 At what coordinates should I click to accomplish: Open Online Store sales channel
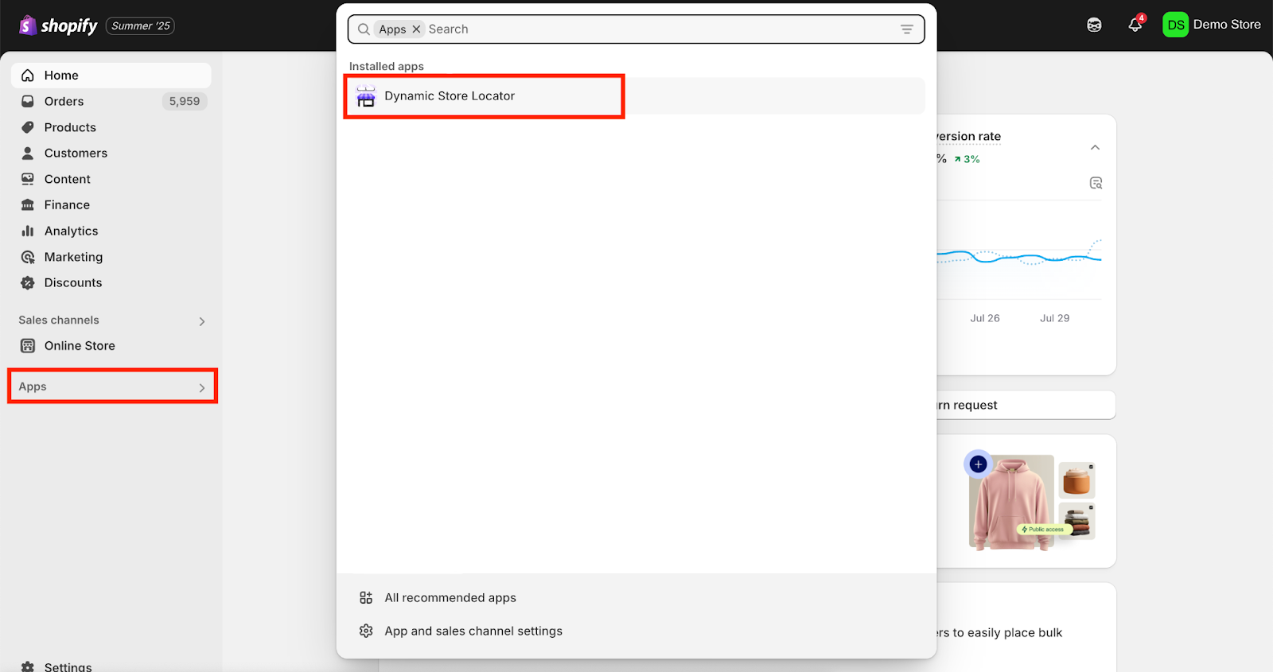(111, 346)
